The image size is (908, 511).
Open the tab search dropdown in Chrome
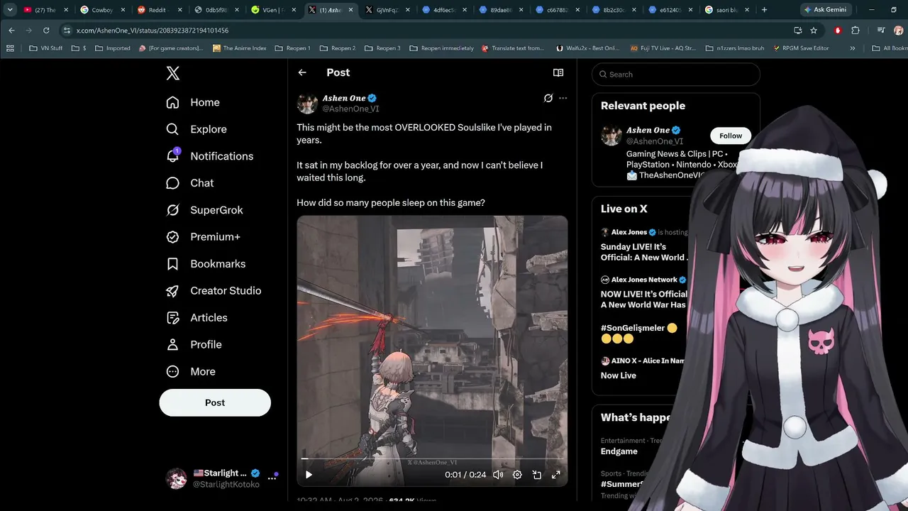(x=10, y=10)
